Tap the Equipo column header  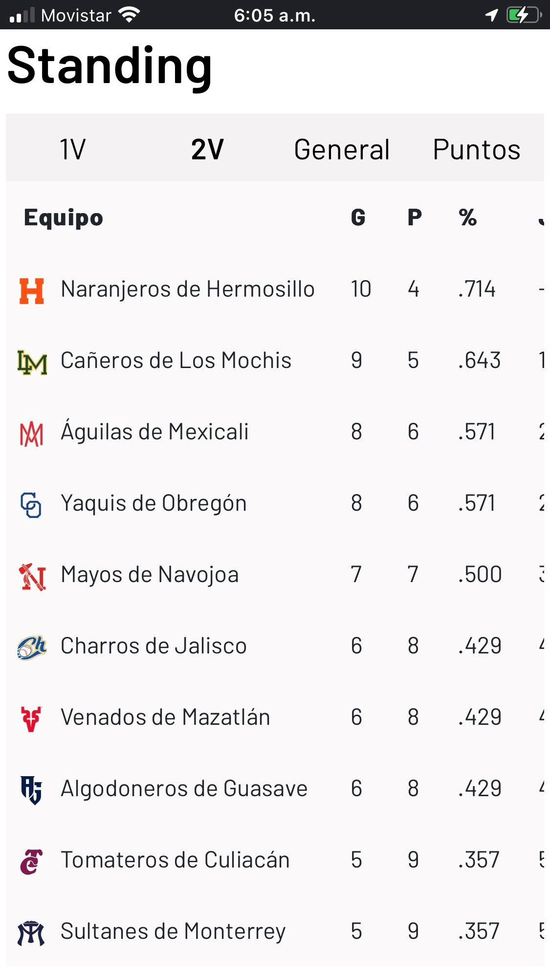(x=64, y=217)
